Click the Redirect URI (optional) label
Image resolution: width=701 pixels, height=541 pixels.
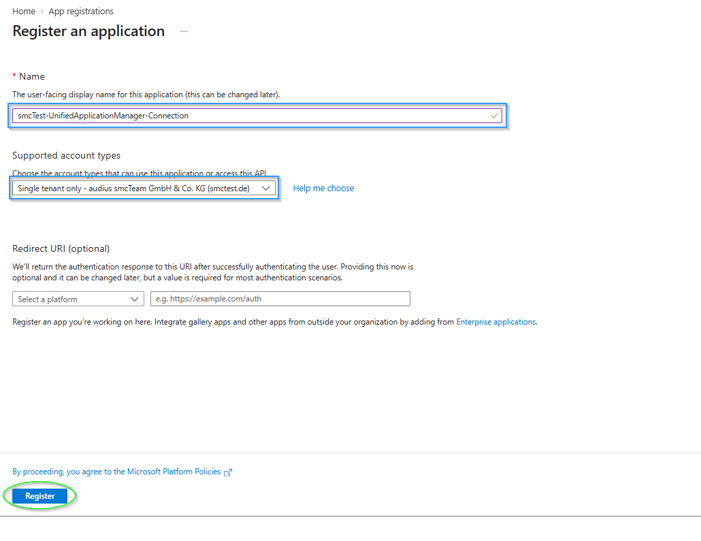pos(61,248)
